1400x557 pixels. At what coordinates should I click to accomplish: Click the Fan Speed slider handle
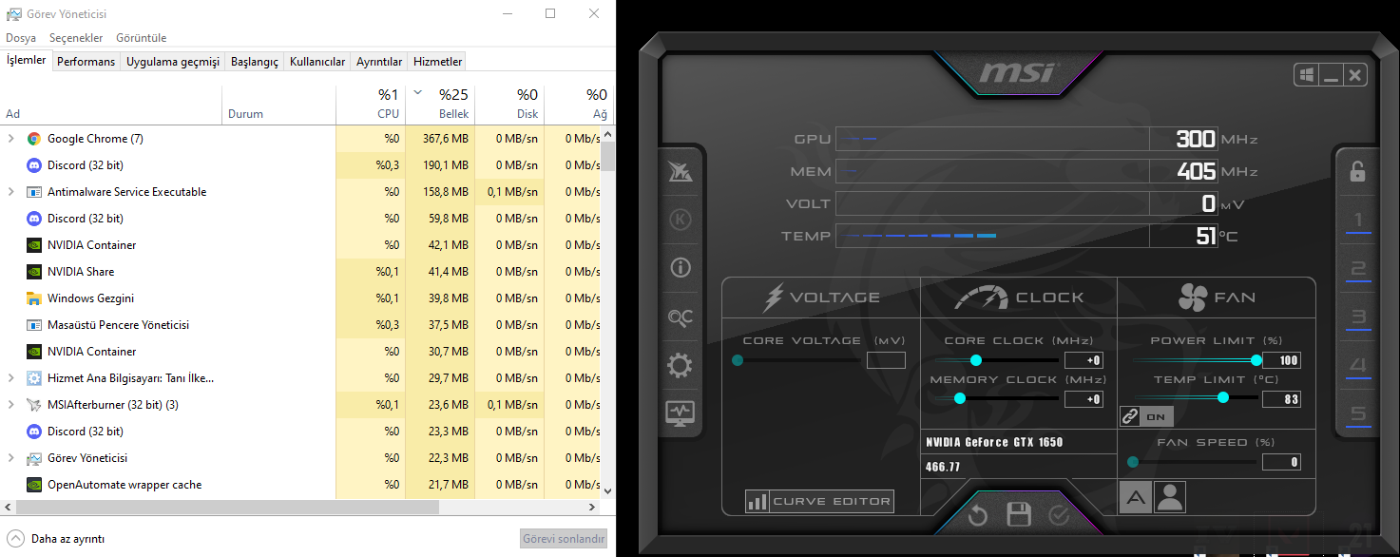tap(1133, 463)
